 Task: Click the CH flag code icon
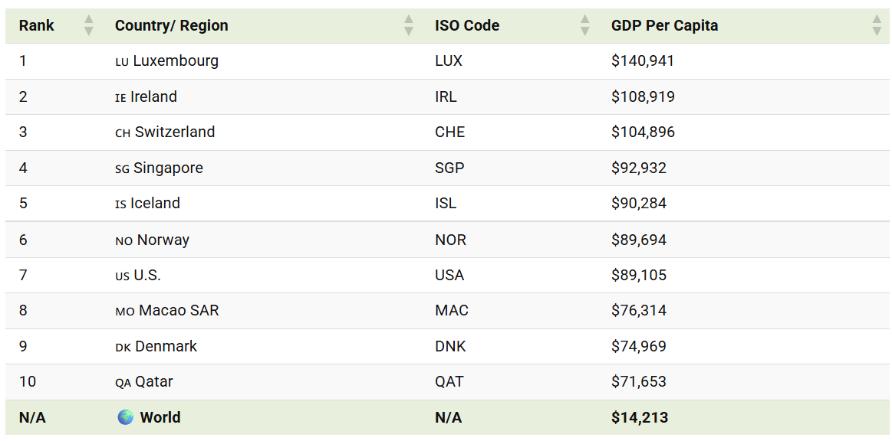click(x=123, y=133)
